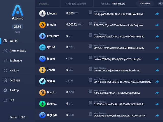Click the Ripple coin icon
The height and width of the screenshot is (122, 163).
point(43,59)
